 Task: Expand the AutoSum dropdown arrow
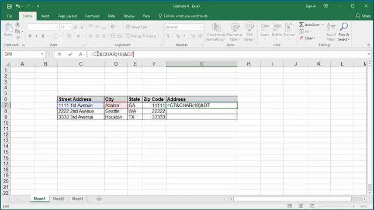point(323,24)
